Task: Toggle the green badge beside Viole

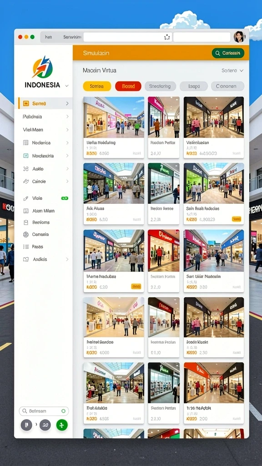Action: [65, 198]
